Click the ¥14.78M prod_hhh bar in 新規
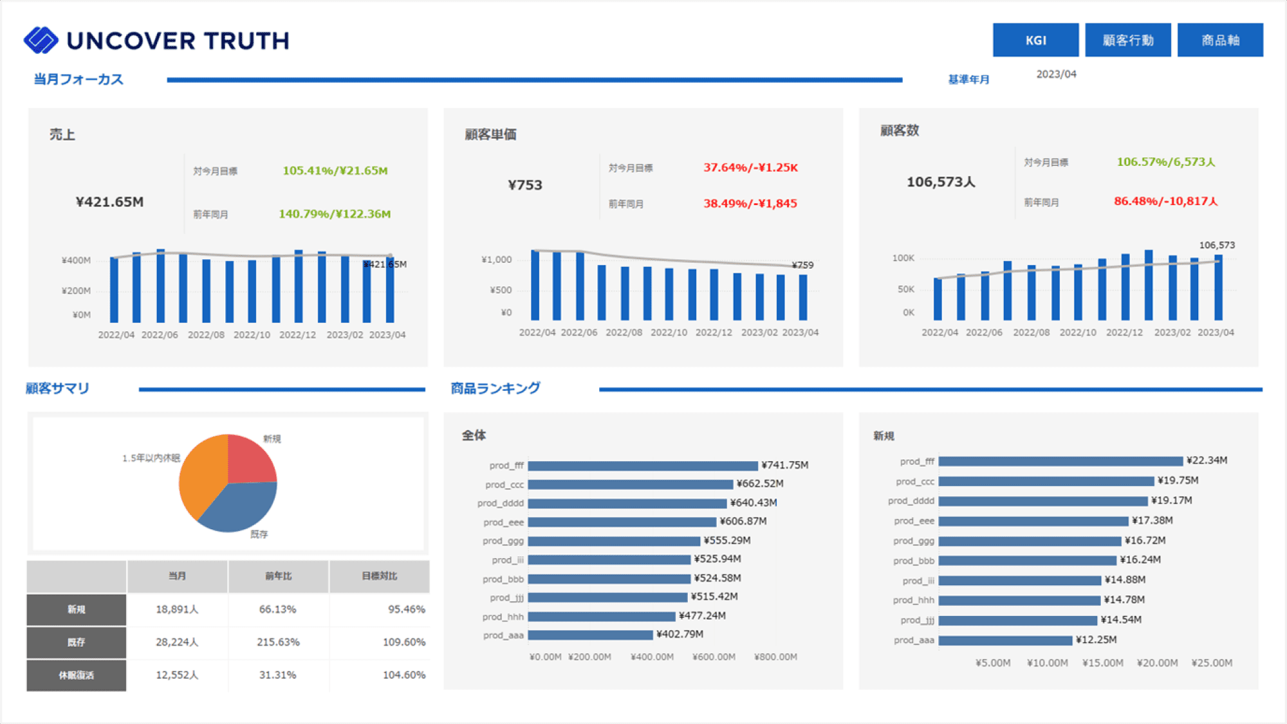Screen dimensions: 1287x724 point(1019,601)
